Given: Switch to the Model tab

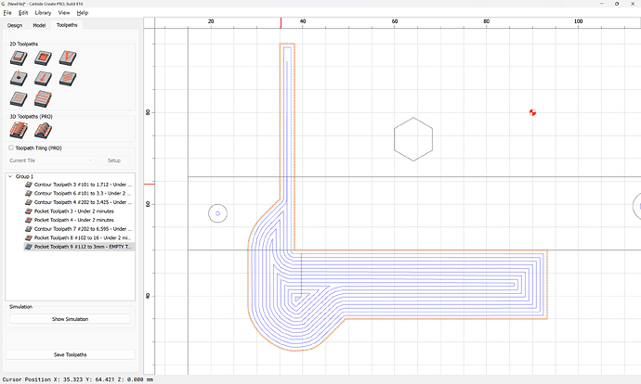Looking at the screenshot, I should [x=39, y=25].
